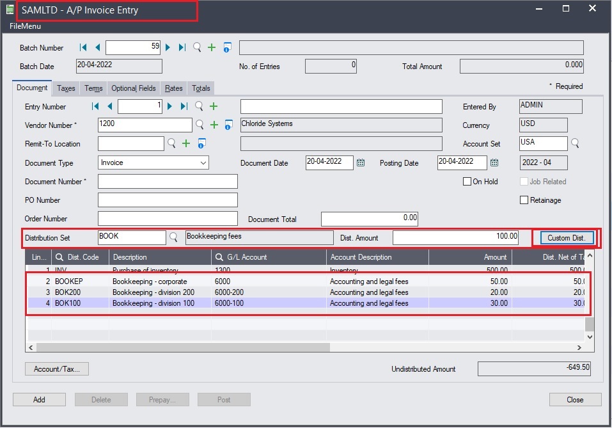Add a new entry with plus icon

click(214, 106)
